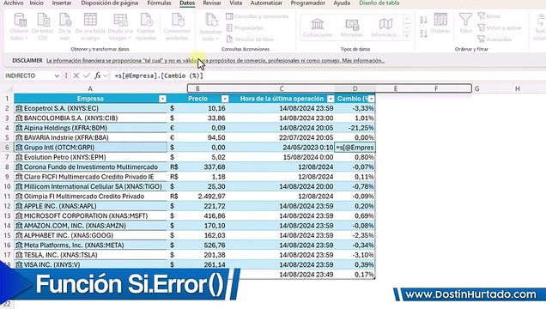Expand the fx function dropdown arrow
Viewport: 546px width, 309px height.
pos(105,76)
